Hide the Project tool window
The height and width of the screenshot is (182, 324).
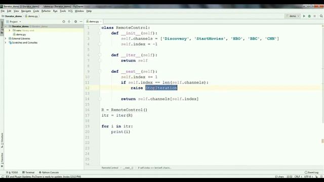[x=81, y=21]
